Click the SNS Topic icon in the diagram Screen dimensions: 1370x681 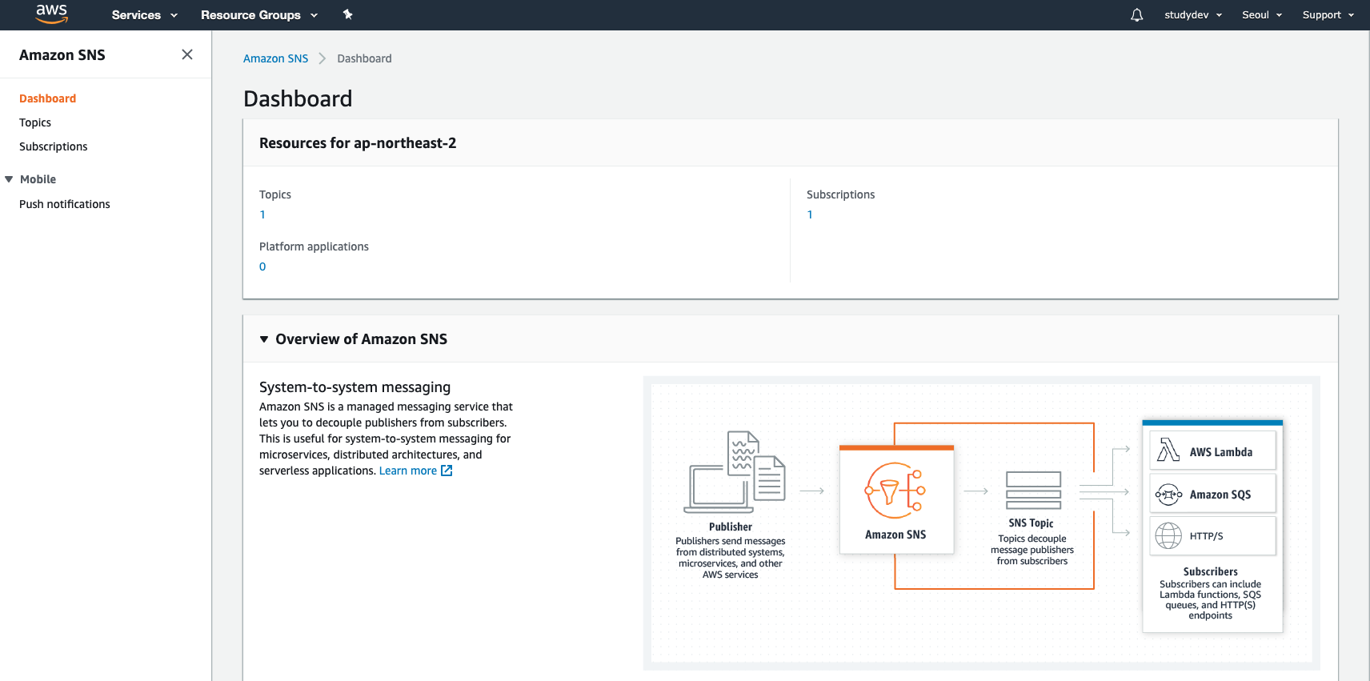[1033, 491]
